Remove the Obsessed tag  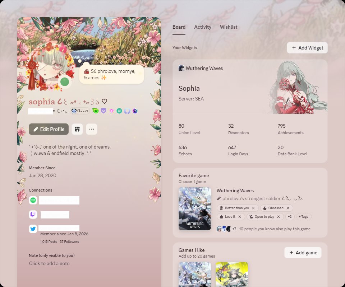point(288,208)
